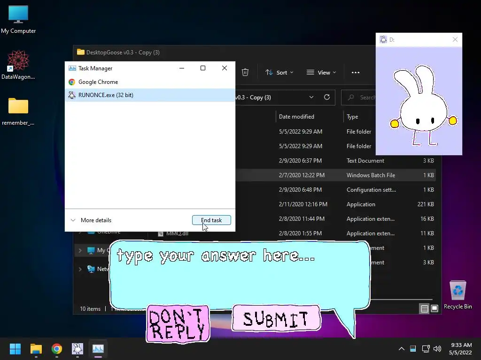Select the 16 KB Application extension row
The height and width of the screenshot is (360, 481).
(335, 219)
